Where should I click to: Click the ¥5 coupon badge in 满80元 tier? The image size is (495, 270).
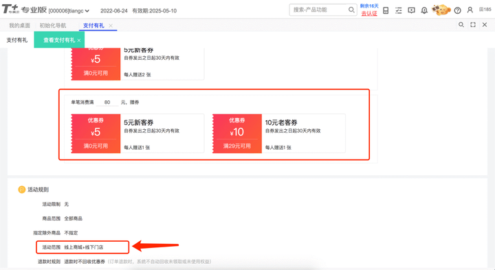pos(96,133)
